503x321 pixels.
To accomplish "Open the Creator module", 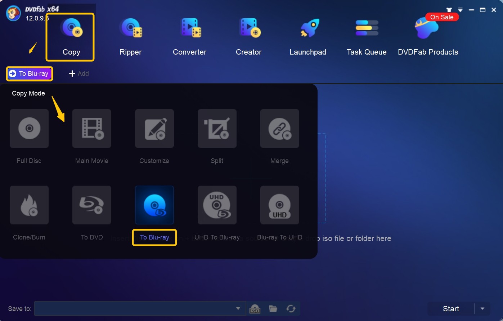I will point(248,34).
